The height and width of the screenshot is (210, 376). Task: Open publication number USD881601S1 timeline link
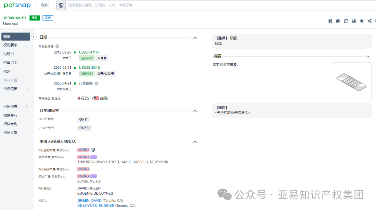(90, 67)
